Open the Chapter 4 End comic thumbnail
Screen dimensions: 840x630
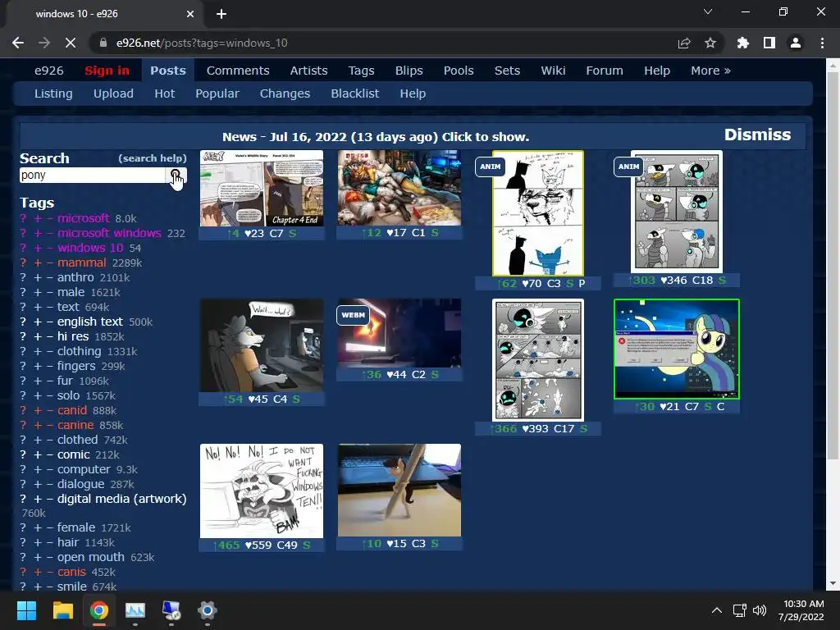coord(262,189)
